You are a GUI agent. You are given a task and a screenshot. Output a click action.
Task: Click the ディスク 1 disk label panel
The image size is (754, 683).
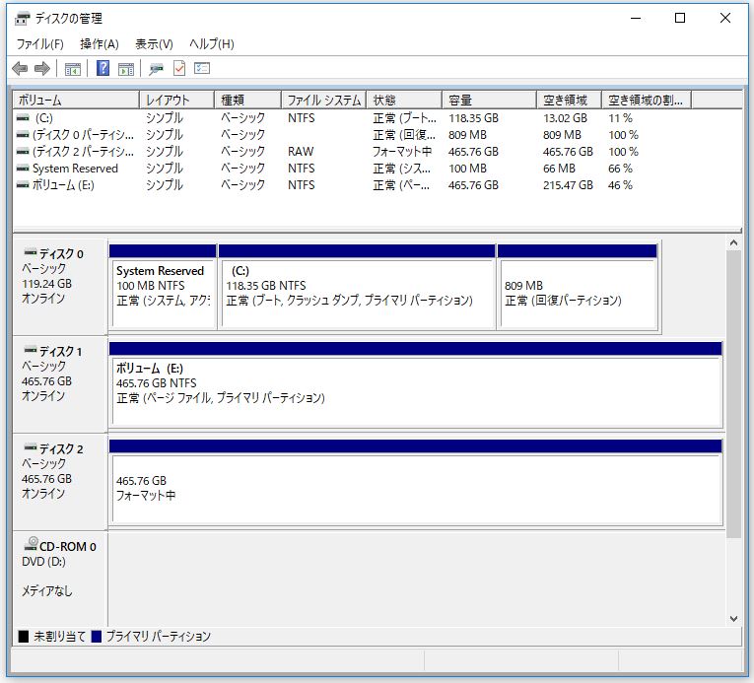click(x=60, y=384)
